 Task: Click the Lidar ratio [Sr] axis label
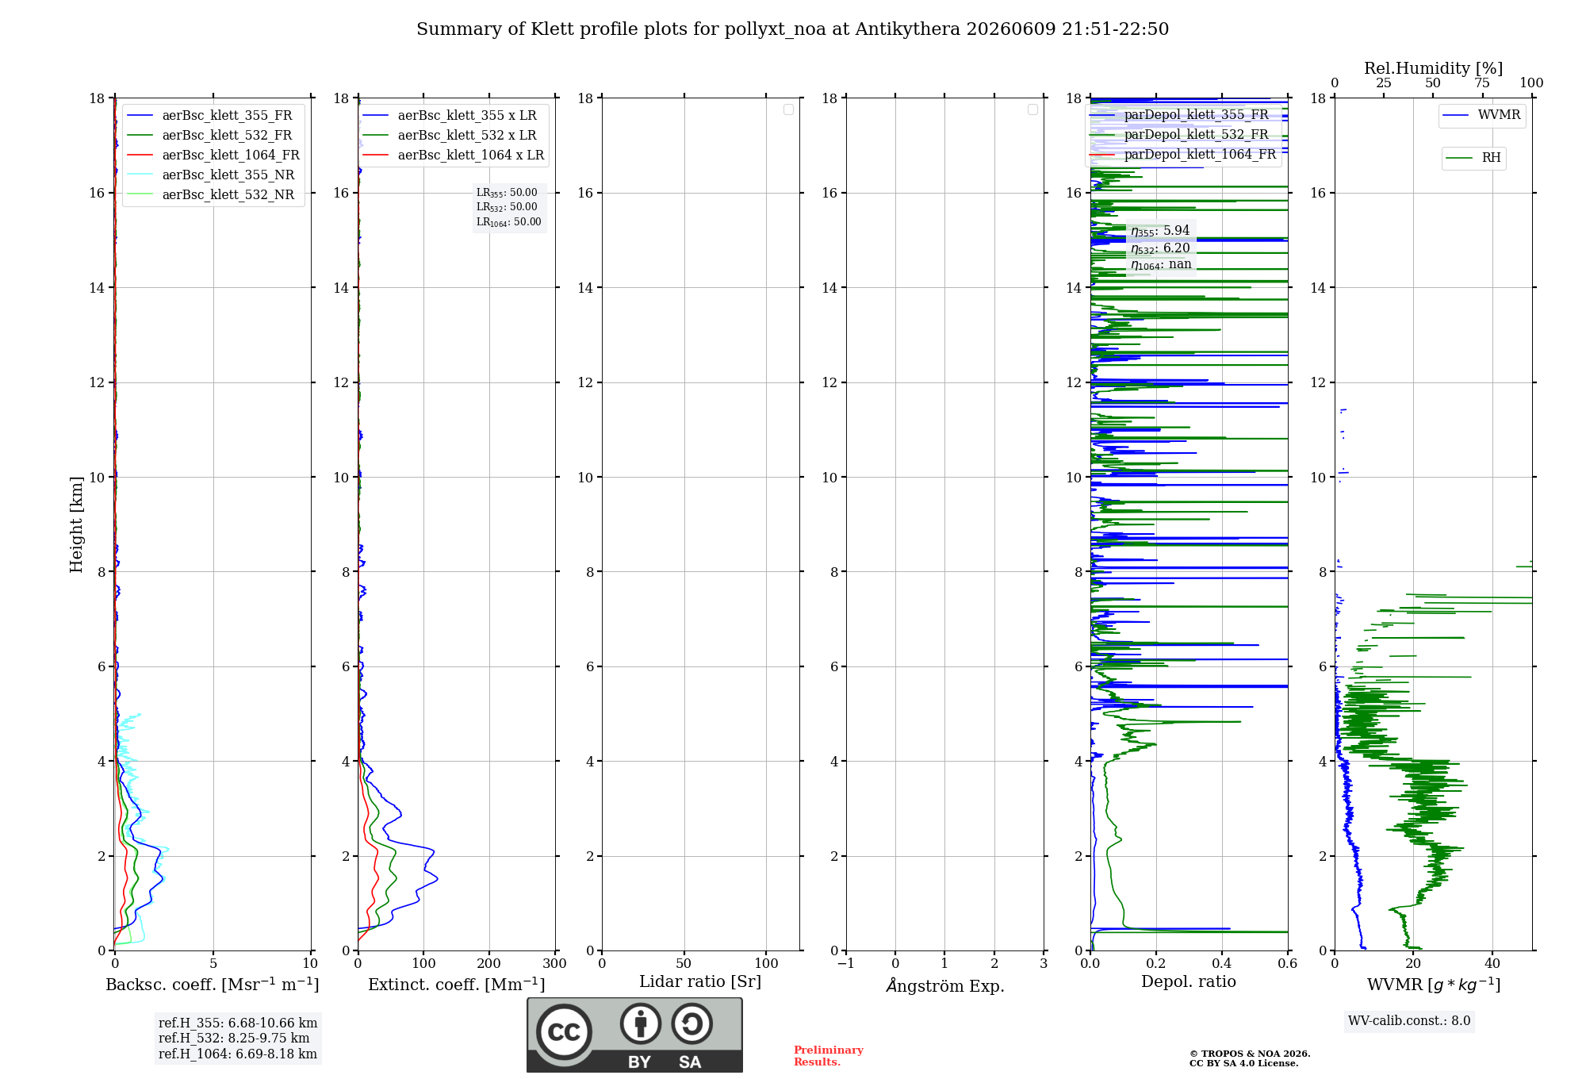700,982
